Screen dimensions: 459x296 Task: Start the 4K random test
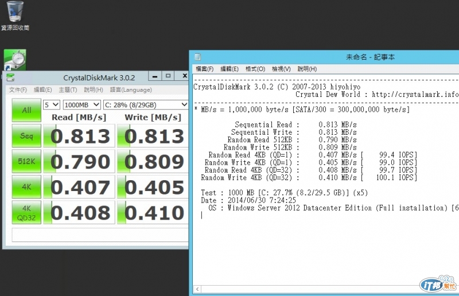pyautogui.click(x=26, y=186)
